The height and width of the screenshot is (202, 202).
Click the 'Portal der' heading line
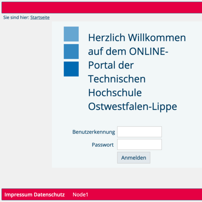tap(111, 65)
